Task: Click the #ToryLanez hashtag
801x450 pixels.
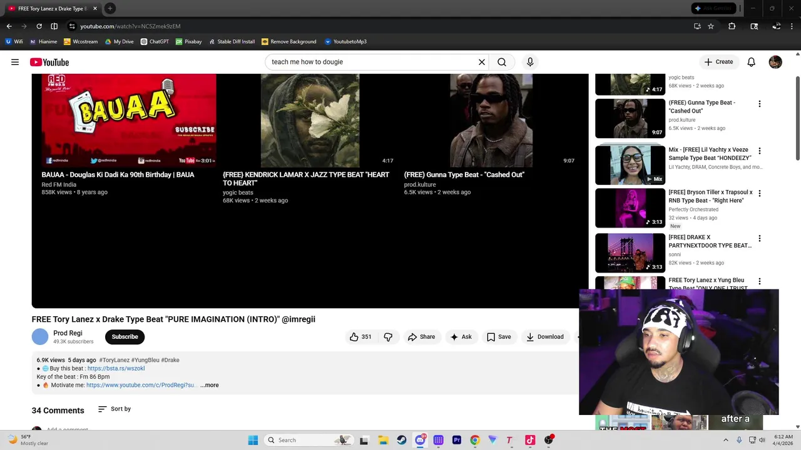Action: pyautogui.click(x=114, y=360)
